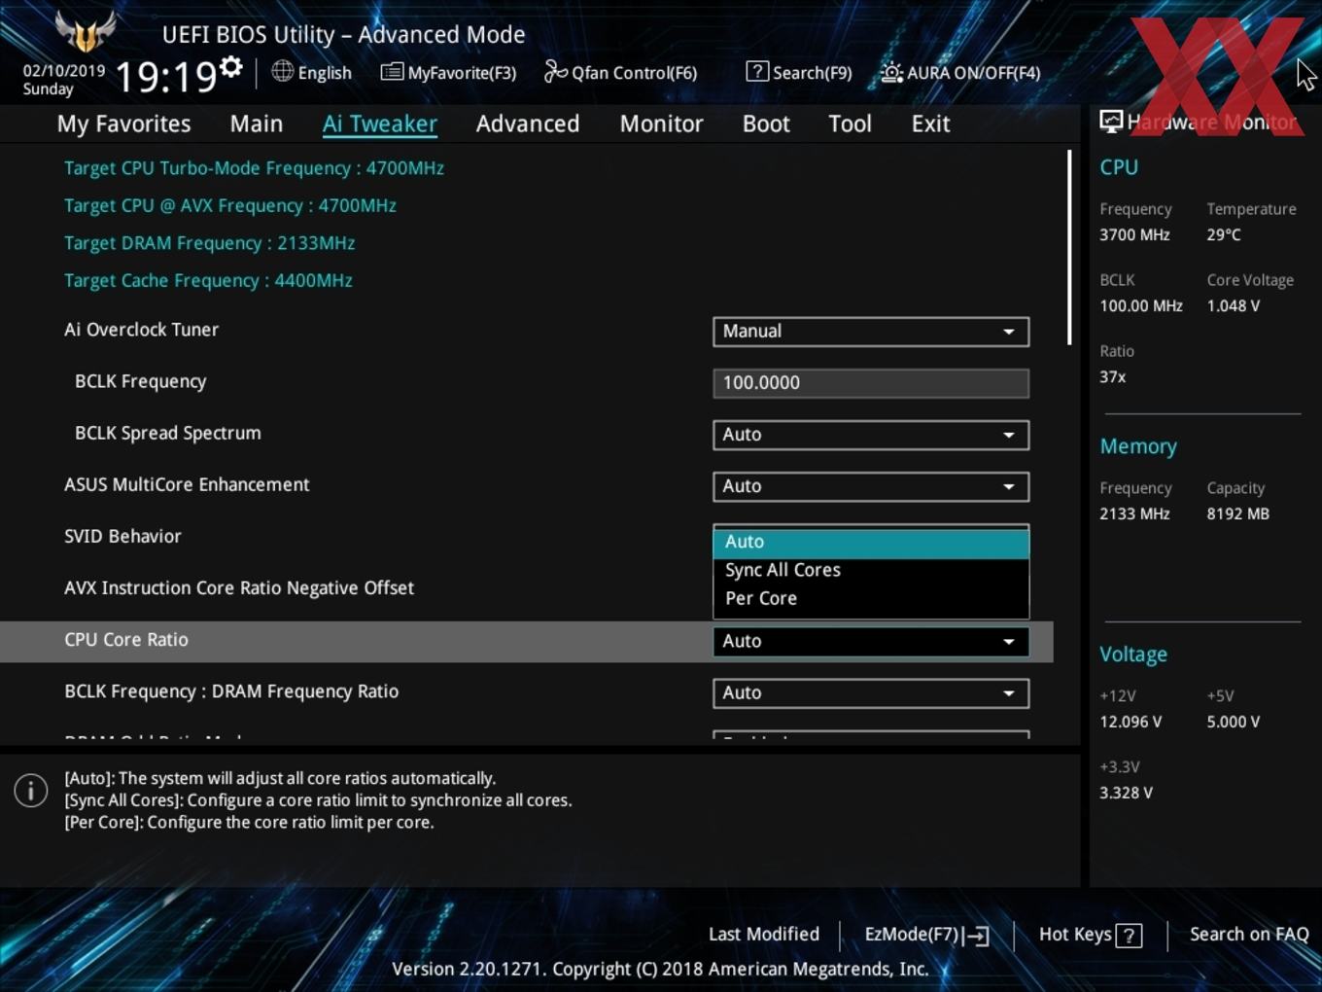Switch to the Main tab
Screen dimensions: 1322x992
tap(257, 124)
